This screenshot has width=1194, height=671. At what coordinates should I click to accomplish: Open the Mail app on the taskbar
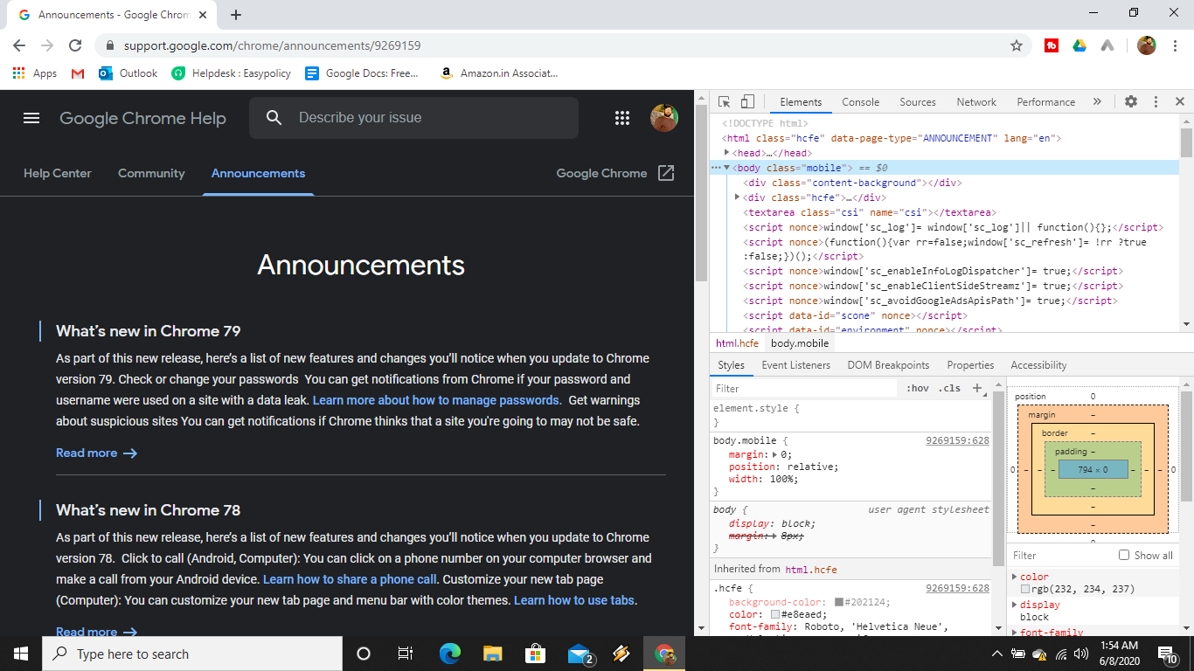(580, 654)
